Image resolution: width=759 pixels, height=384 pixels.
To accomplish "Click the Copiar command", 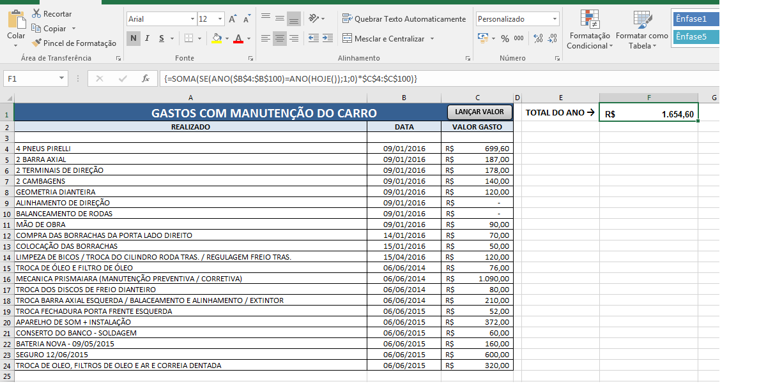I will 49,29.
